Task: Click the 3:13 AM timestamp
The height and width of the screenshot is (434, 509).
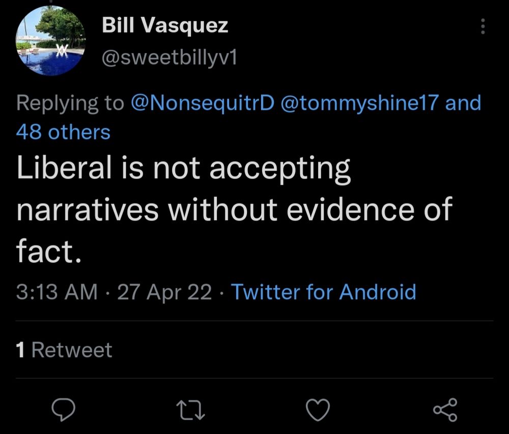Action: click(x=56, y=292)
